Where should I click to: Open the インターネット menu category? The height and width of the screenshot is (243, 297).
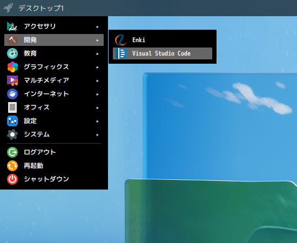coord(54,94)
